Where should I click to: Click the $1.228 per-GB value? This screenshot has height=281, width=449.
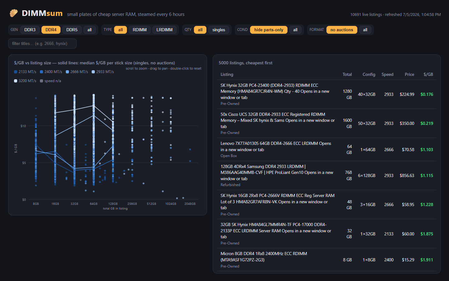click(x=427, y=205)
